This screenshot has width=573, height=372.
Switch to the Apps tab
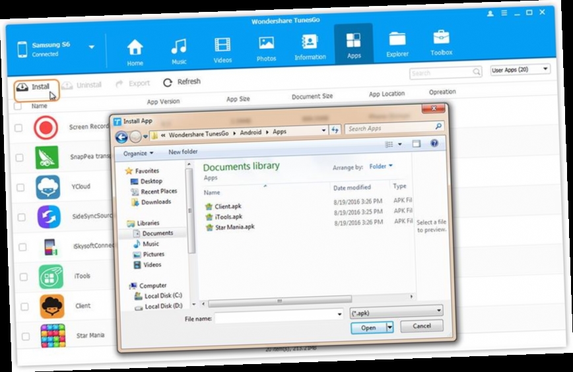(x=353, y=44)
